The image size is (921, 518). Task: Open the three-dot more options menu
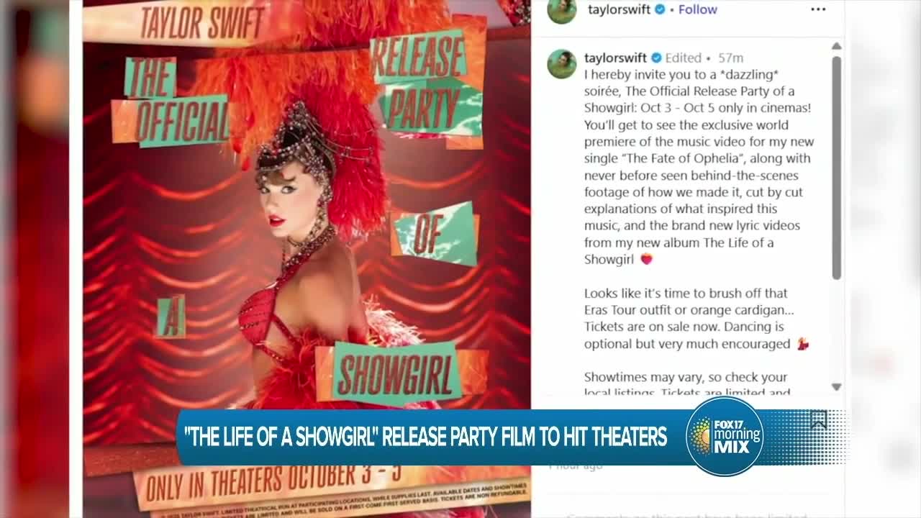(818, 9)
